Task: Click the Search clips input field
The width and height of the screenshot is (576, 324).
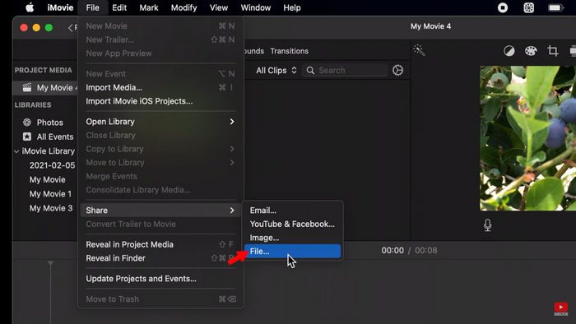Action: click(345, 70)
